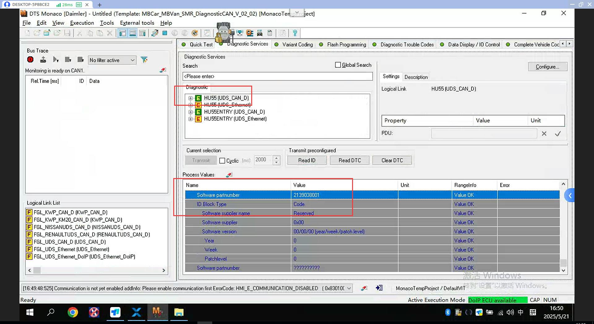594x324 pixels.
Task: Decrease cyclic interval with down stepper
Action: pyautogui.click(x=277, y=163)
